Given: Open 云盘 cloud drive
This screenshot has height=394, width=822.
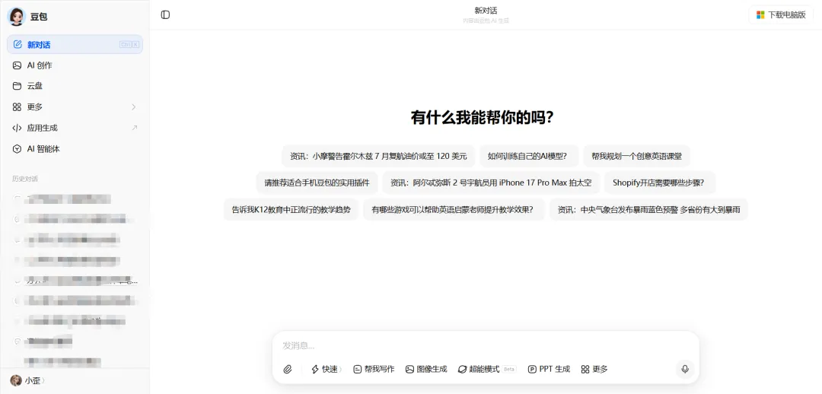Looking at the screenshot, I should click(75, 86).
